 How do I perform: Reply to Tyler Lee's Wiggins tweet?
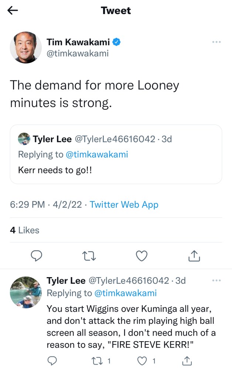[x=52, y=360]
